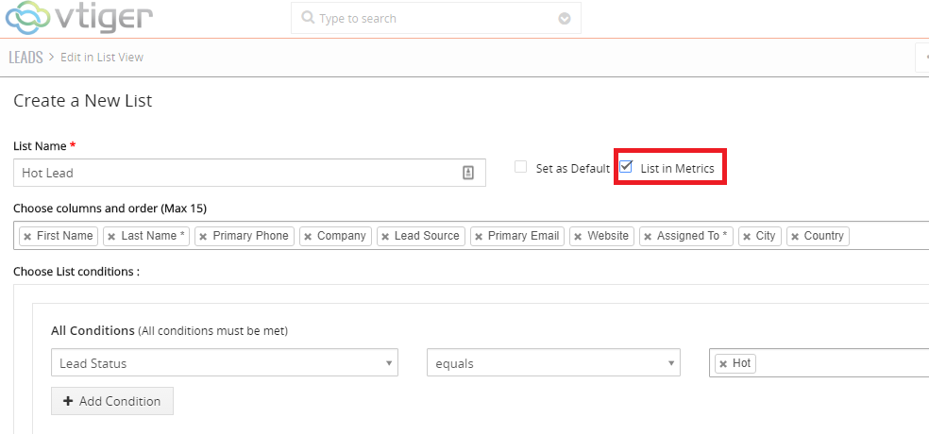The width and height of the screenshot is (929, 434).
Task: Click the contact card icon in List Name field
Action: (x=467, y=173)
